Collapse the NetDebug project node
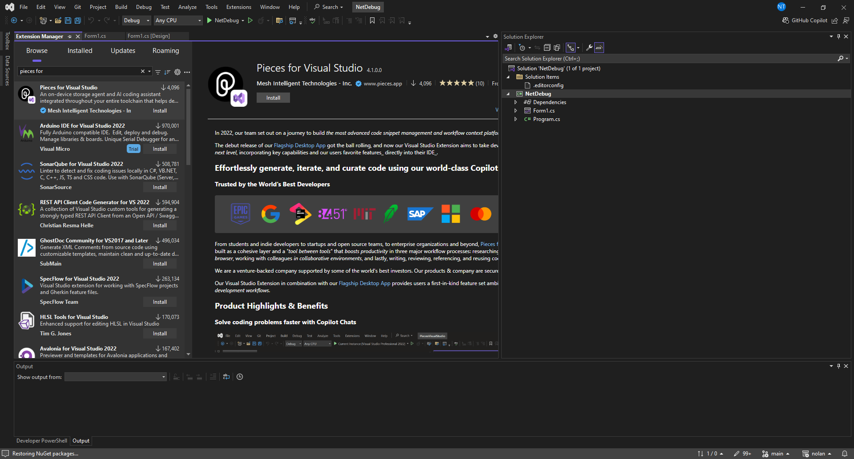This screenshot has width=854, height=459. 508,94
